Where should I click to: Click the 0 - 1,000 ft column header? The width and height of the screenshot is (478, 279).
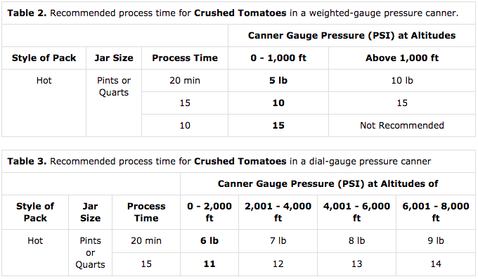click(x=278, y=58)
